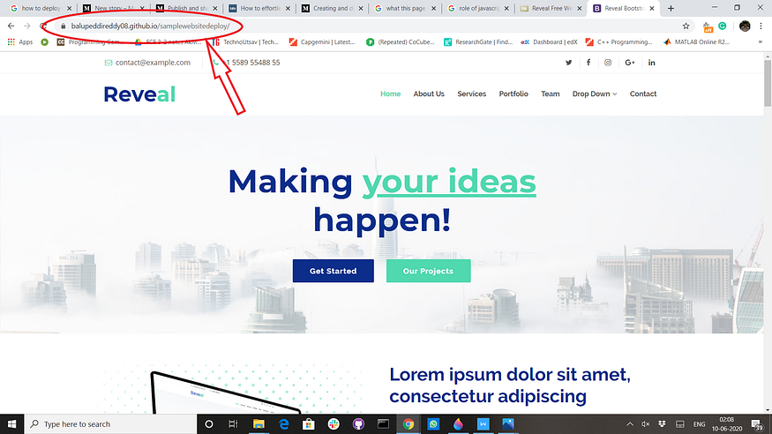
Task: Bookmark this page with star icon
Action: [686, 26]
